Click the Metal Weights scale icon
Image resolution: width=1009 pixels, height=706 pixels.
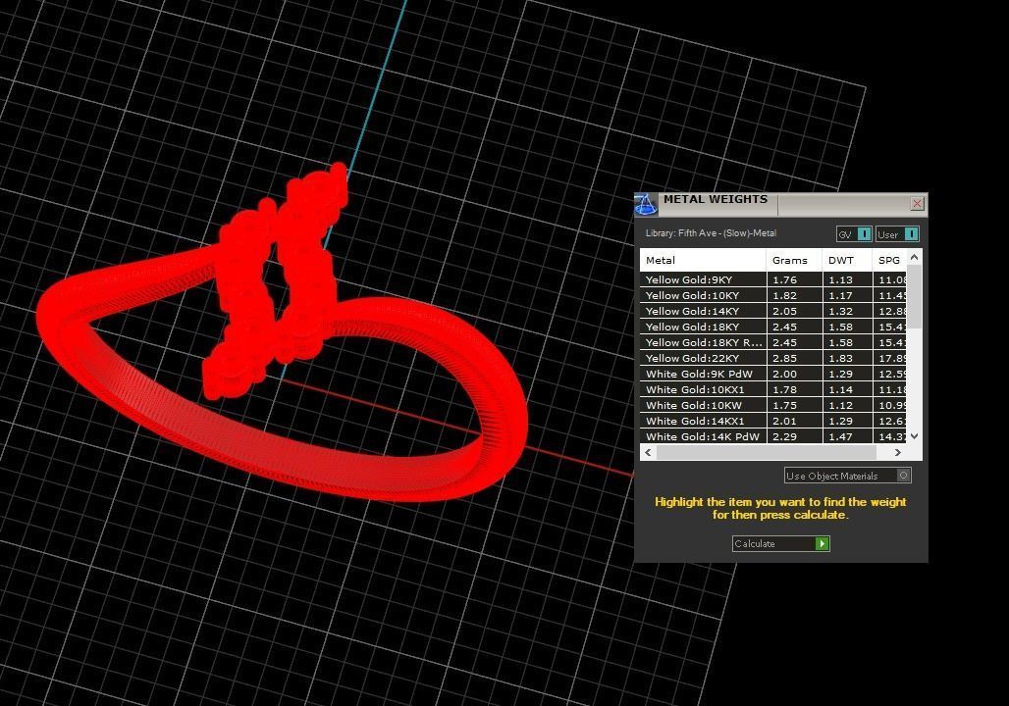point(646,204)
